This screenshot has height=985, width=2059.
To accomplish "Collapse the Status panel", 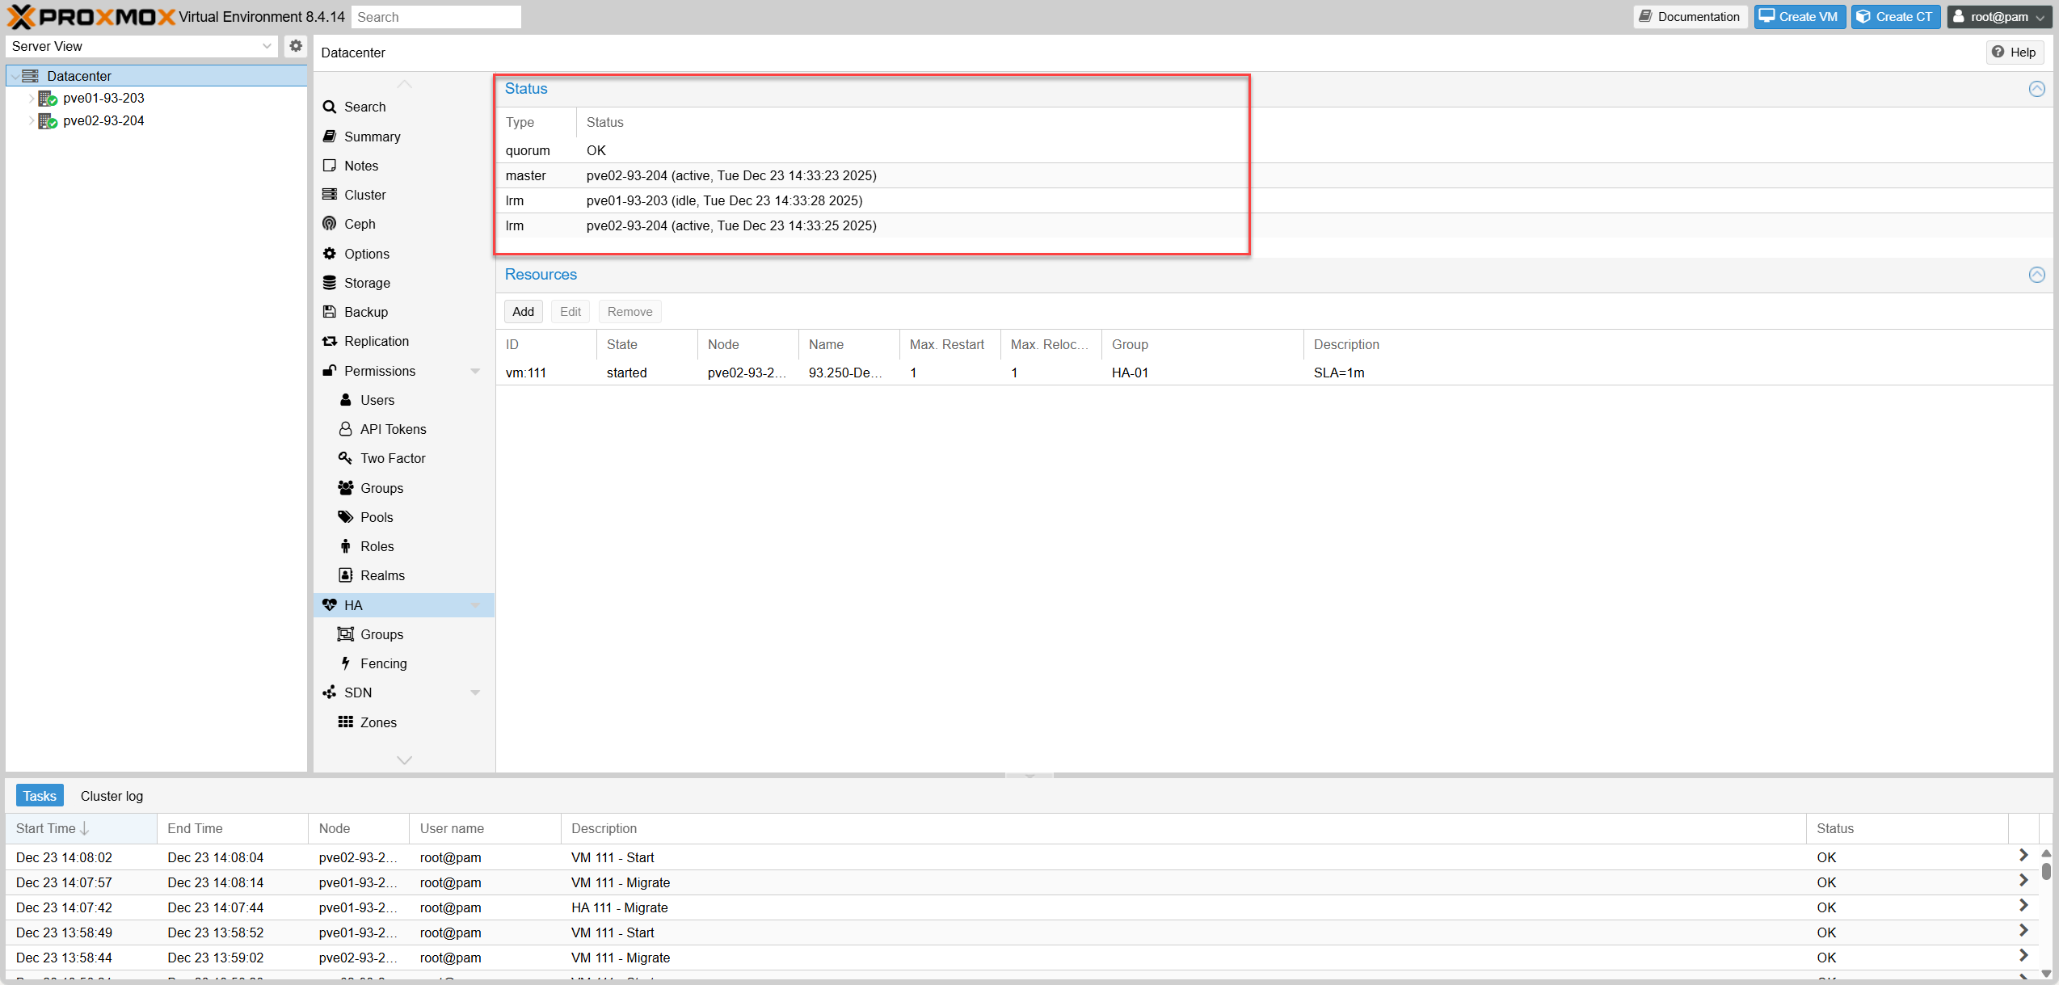I will pyautogui.click(x=2036, y=89).
